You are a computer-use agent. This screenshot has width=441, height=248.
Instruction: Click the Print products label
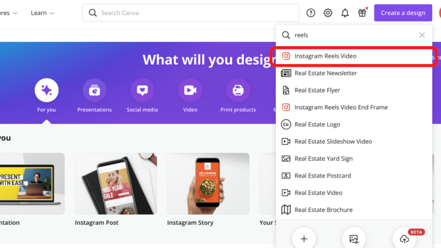coord(238,110)
